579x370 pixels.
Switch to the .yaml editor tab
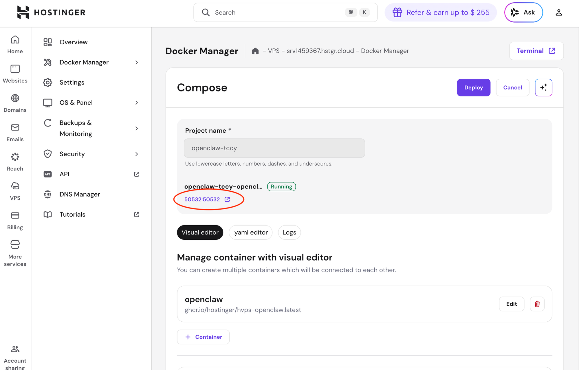point(250,232)
